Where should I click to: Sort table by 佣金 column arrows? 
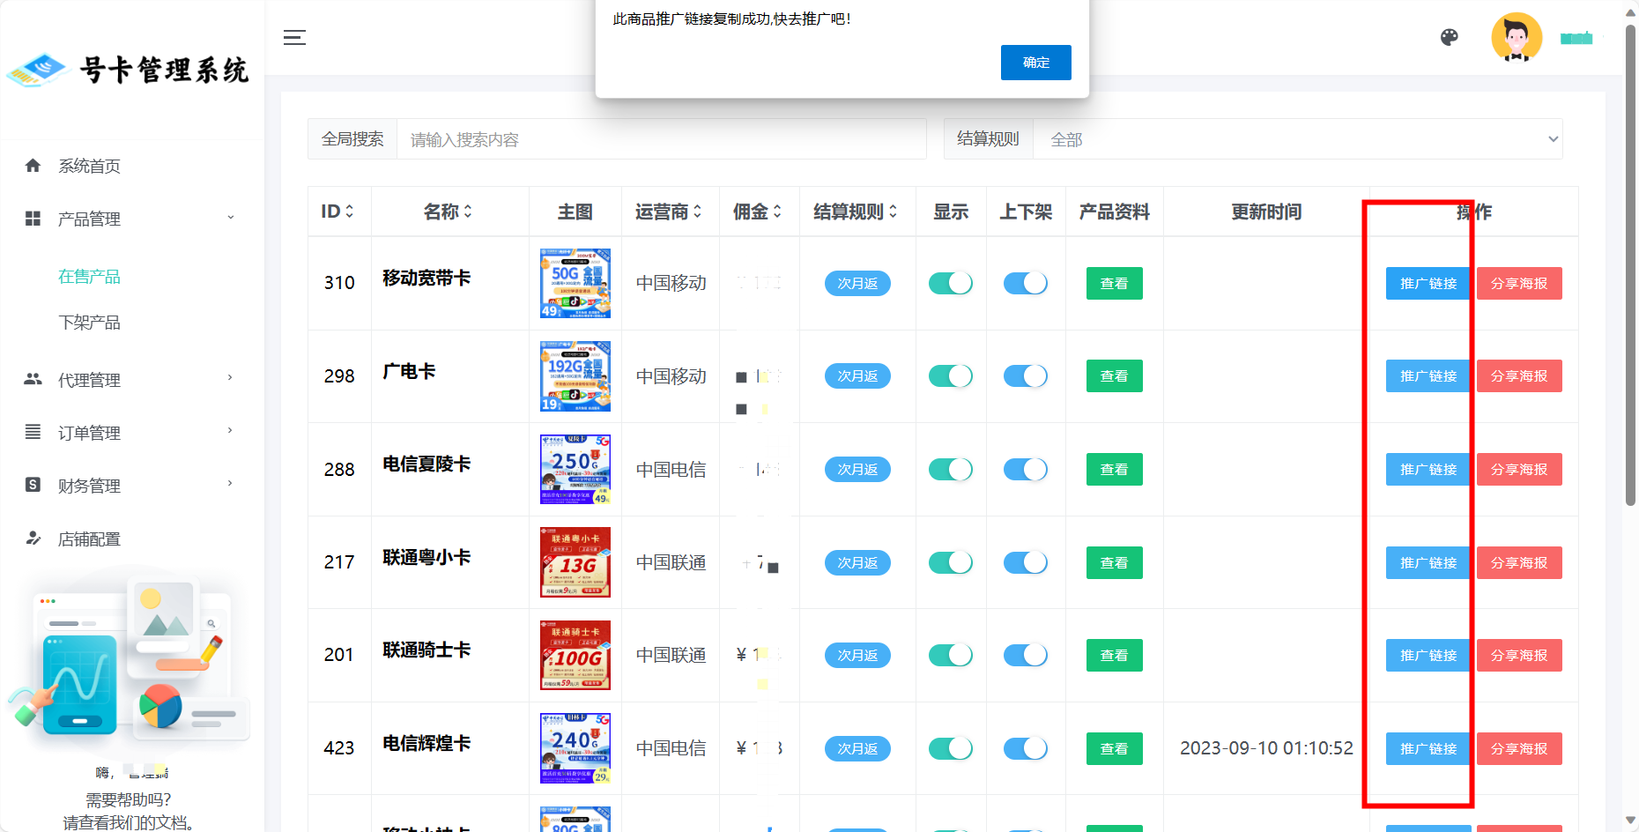777,212
